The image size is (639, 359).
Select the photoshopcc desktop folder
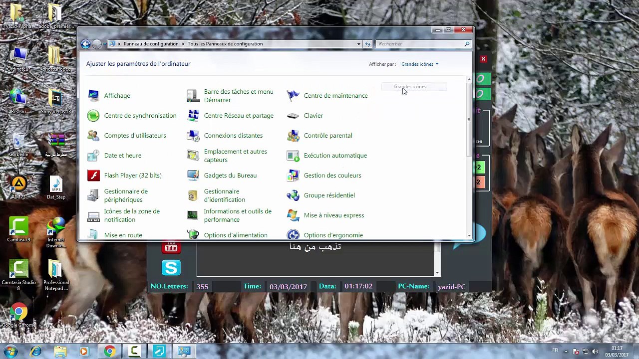[56, 59]
